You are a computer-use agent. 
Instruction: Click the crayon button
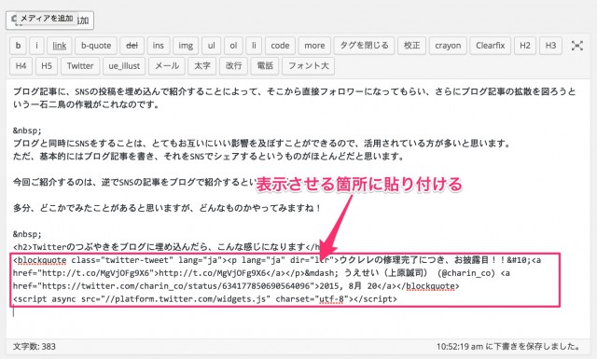(x=448, y=46)
